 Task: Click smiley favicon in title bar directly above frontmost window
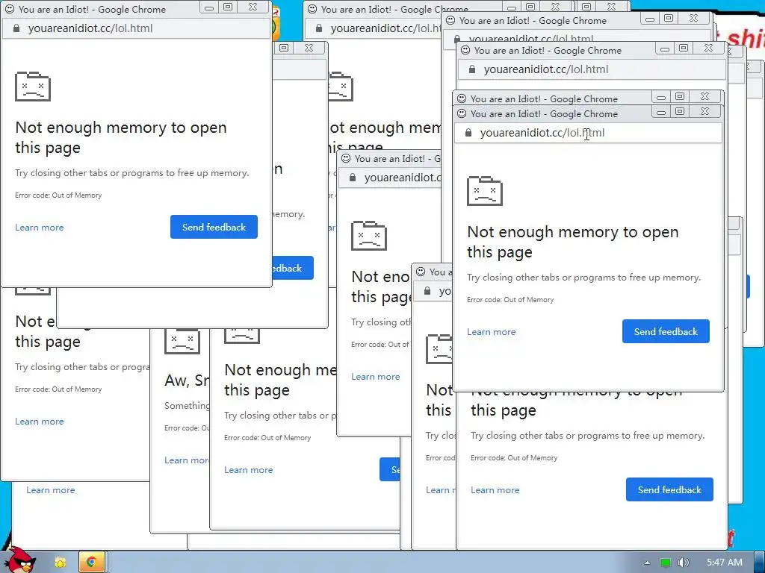click(462, 98)
